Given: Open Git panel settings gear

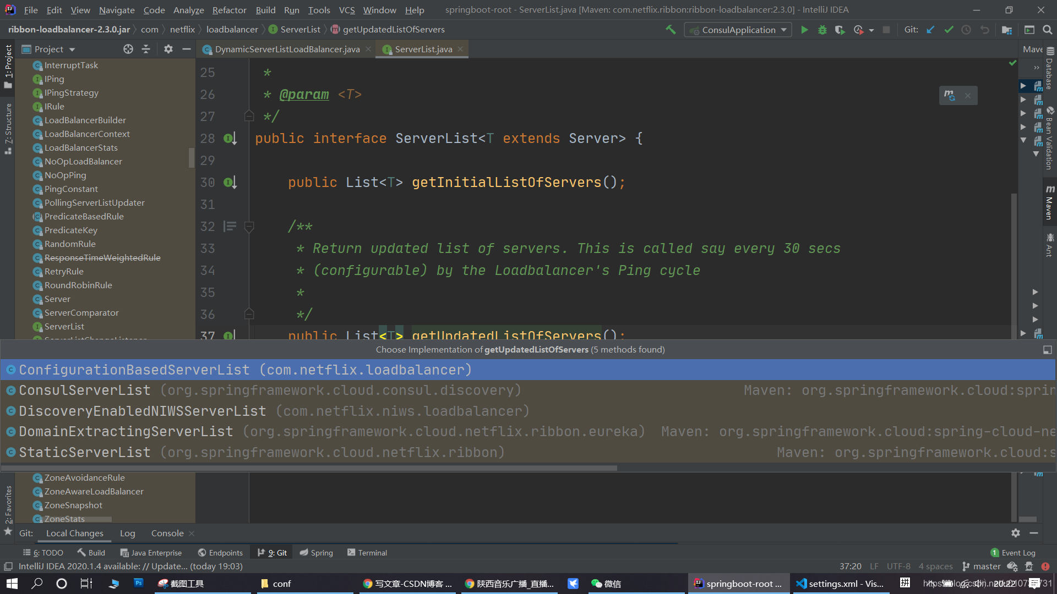Looking at the screenshot, I should [1016, 533].
